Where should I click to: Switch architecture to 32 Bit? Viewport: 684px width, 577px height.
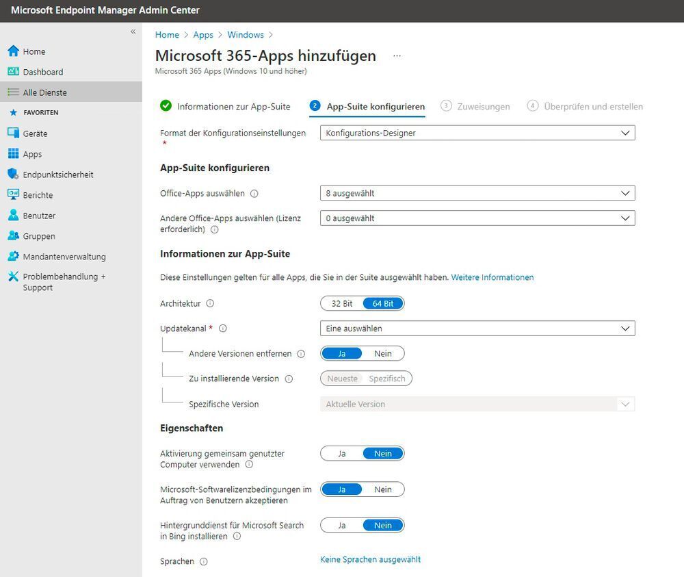point(342,303)
